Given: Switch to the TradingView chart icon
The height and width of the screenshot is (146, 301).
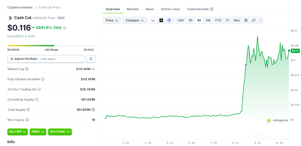Looking at the screenshot, I should point(161,20).
